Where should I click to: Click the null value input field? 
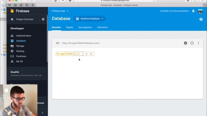(x=78, y=54)
